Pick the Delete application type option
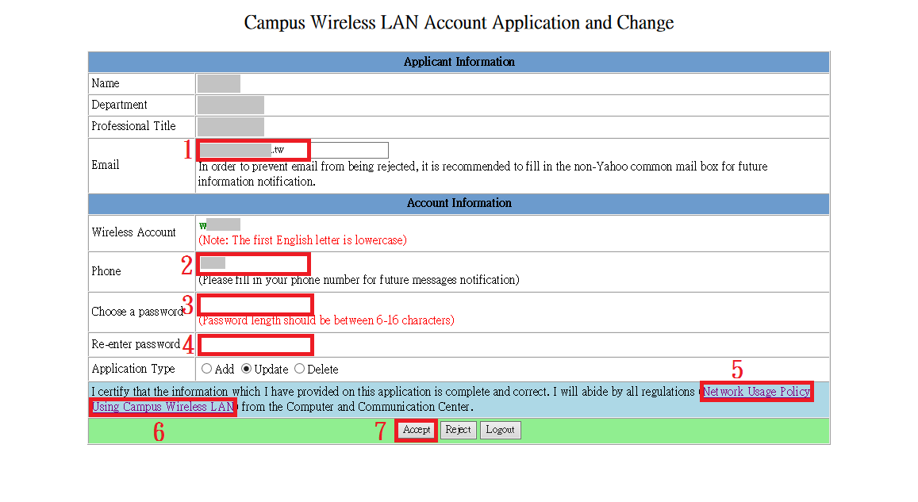 coord(299,369)
